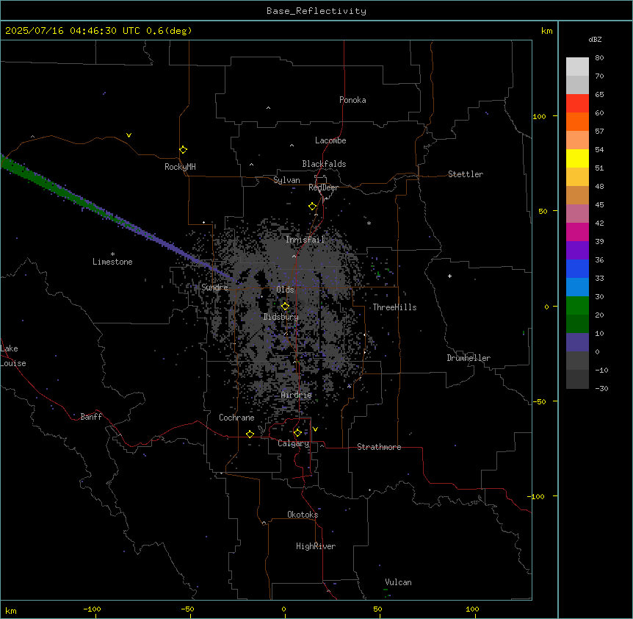Screen dimensions: 633x619
Task: Click the magenta 42 dBZ legend swatch
Action: pos(577,232)
